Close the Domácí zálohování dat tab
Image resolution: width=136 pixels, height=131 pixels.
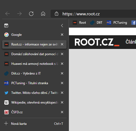62,54
